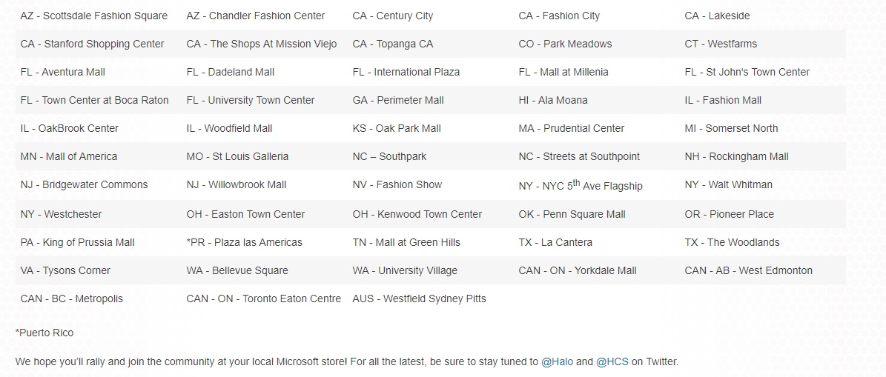Screen dimensions: 886x377
Task: Click PA - King of Prussia Mall
Action: pos(78,242)
